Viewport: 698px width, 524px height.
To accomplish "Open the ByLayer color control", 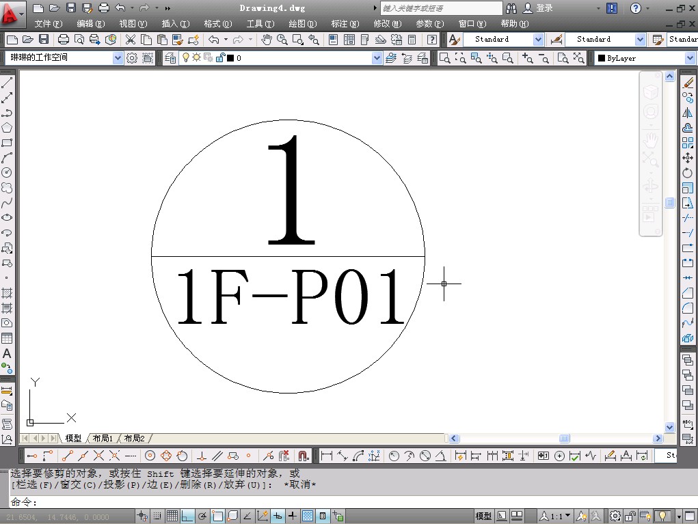I will 689,59.
